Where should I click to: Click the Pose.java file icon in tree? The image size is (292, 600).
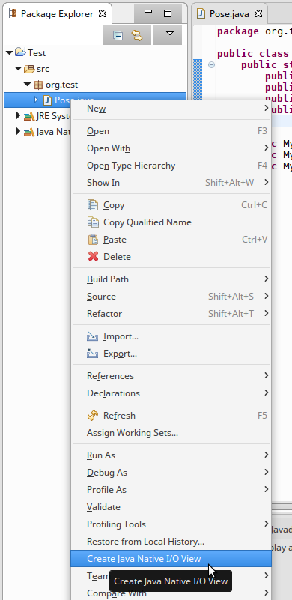click(x=47, y=100)
